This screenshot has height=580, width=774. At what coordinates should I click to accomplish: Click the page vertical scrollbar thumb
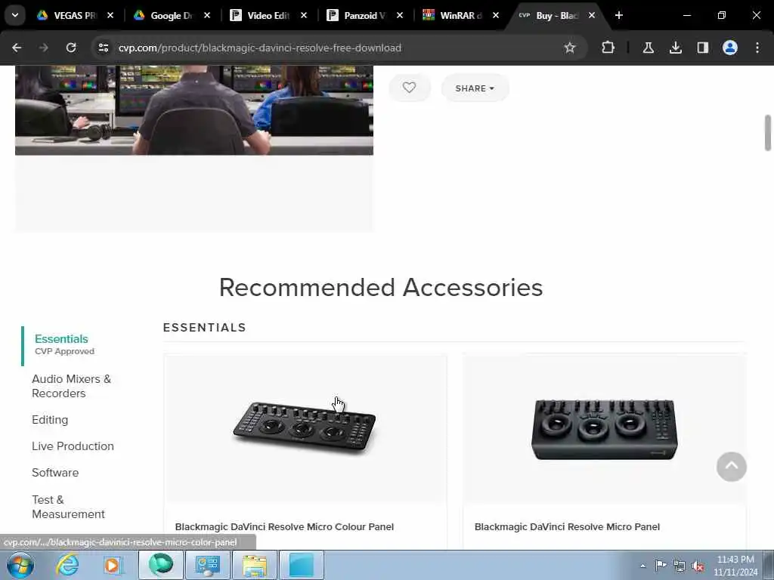click(768, 133)
